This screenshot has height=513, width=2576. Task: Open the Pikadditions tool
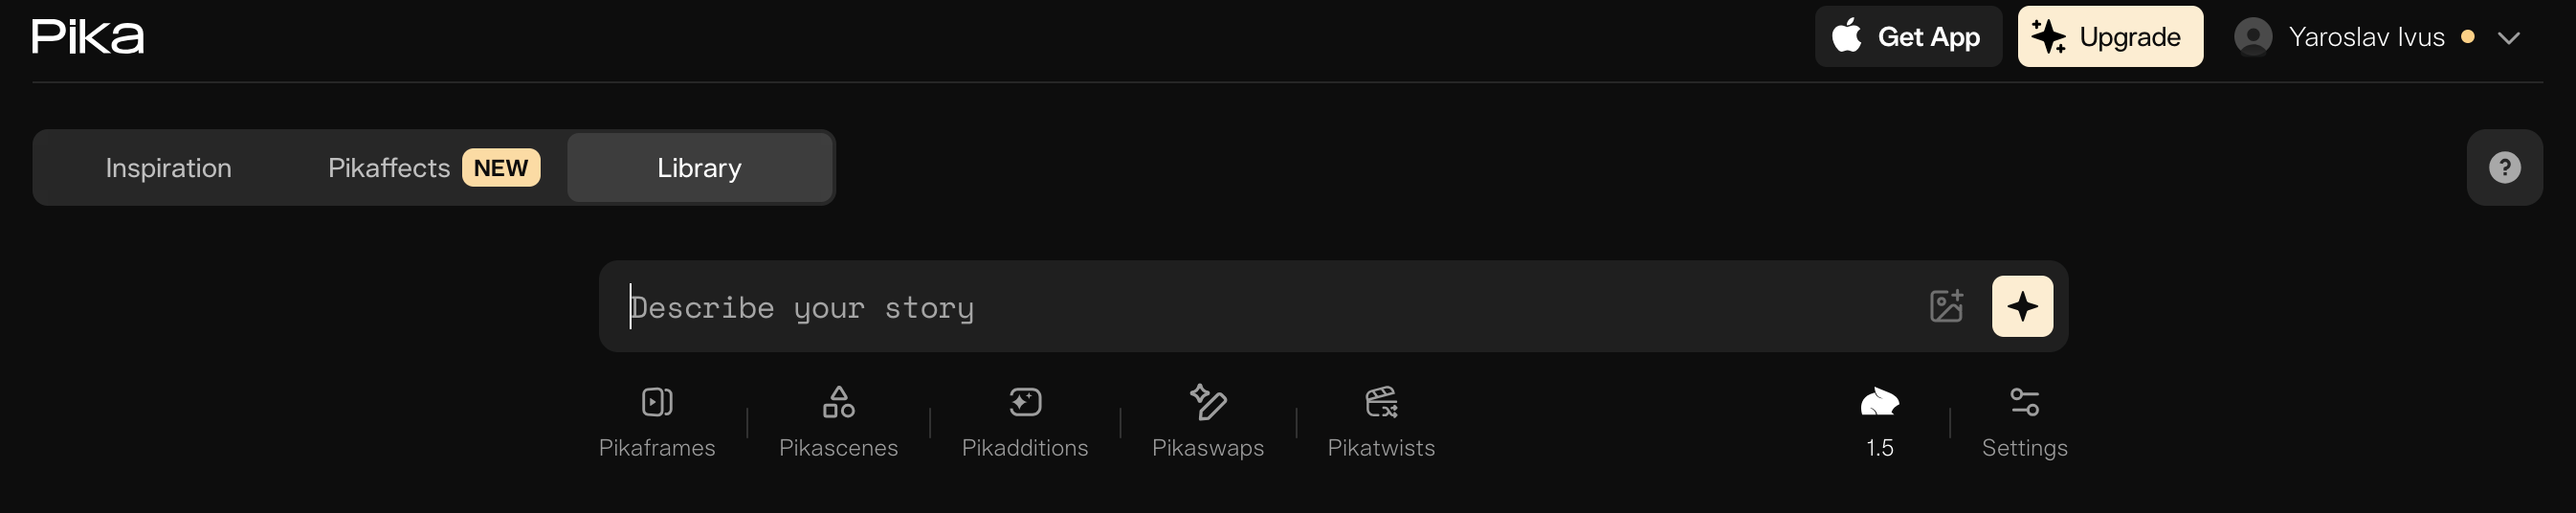pos(1024,421)
